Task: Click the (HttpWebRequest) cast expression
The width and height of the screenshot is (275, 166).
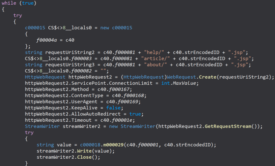Action: pos(143,77)
